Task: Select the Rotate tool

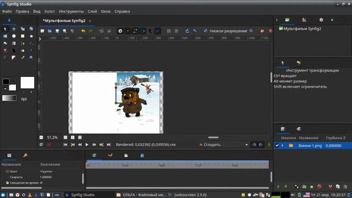Action: 31,29
